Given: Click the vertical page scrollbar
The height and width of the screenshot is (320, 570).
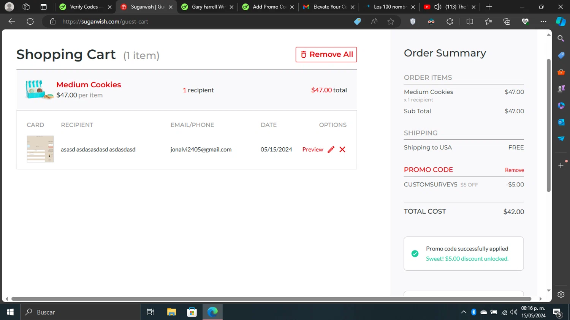Looking at the screenshot, I should click(549, 125).
